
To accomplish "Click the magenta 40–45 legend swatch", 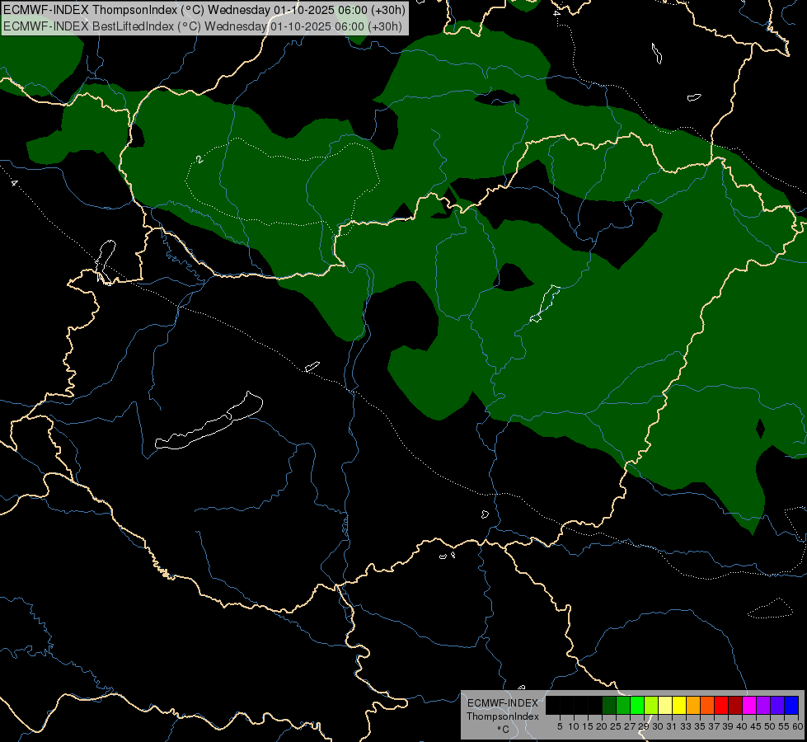I will (x=749, y=705).
